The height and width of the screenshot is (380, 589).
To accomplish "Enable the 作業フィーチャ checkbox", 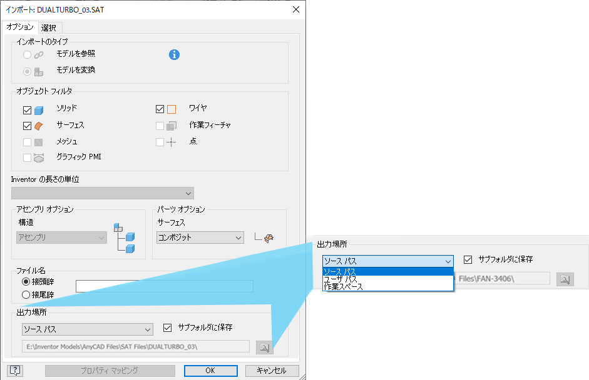I will point(160,126).
